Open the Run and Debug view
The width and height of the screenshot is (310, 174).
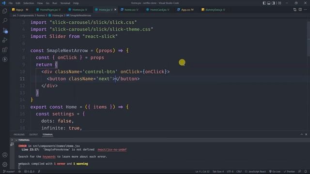[x=5, y=40]
